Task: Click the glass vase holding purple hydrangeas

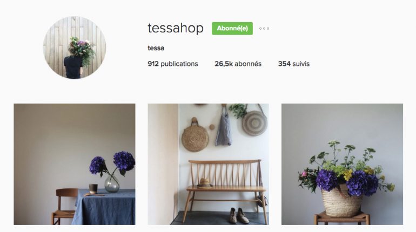Action: coord(112,183)
